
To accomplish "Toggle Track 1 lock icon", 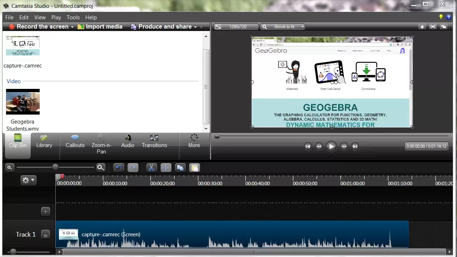I will 45,235.
